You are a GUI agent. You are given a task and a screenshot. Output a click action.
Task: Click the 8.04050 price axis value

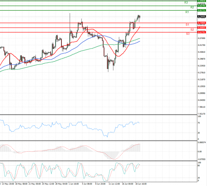click(x=201, y=100)
